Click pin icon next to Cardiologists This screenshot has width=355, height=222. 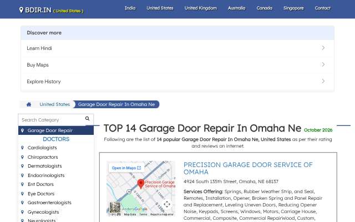pyautogui.click(x=22, y=148)
